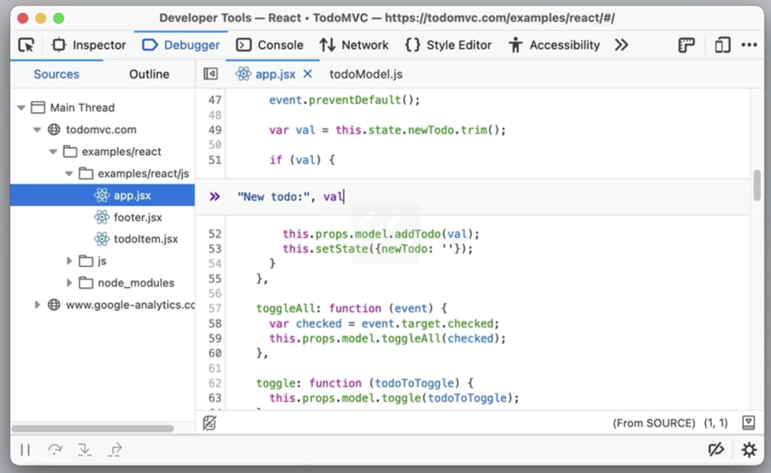Screen dimensions: 771x473
Task: Toggle Responsive Design Mode icon
Action: [x=722, y=45]
